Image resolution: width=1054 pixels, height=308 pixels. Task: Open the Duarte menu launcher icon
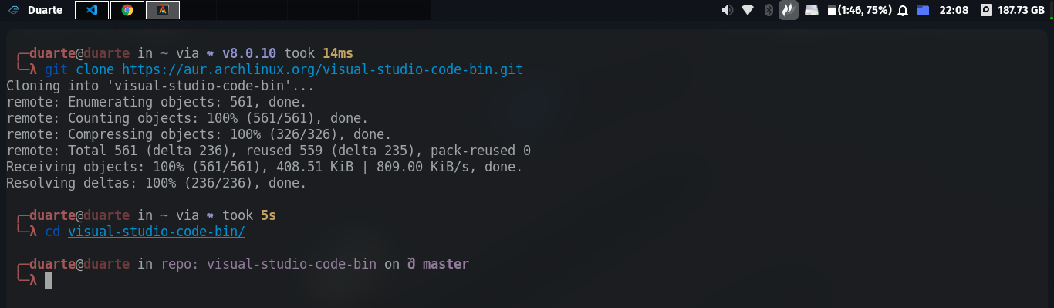(13, 10)
